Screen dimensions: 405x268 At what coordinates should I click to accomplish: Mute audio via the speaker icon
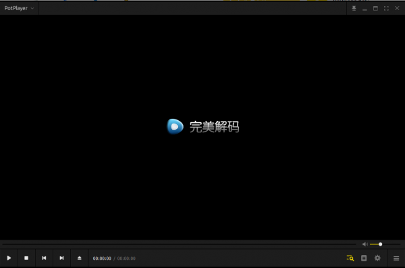(x=364, y=244)
